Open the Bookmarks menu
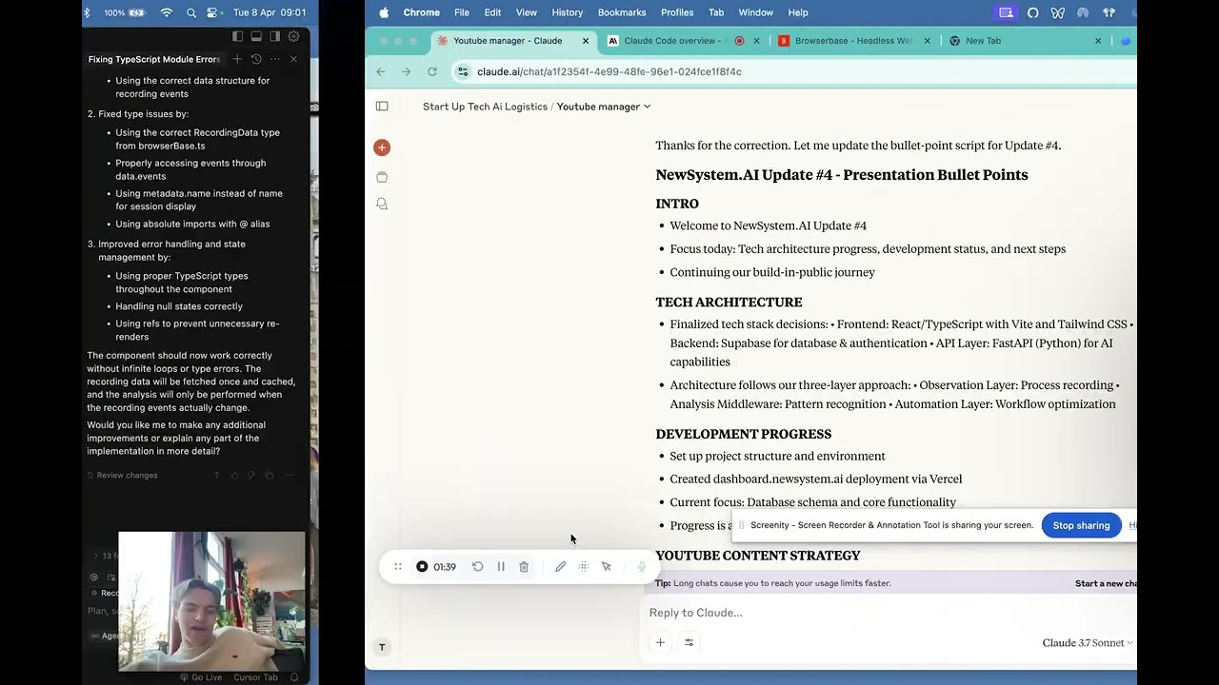The height and width of the screenshot is (685, 1219). pos(622,12)
